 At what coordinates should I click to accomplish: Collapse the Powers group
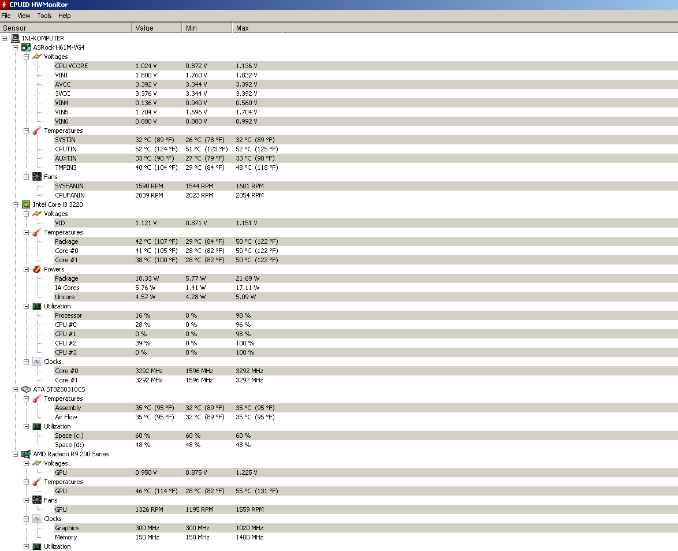pos(26,269)
